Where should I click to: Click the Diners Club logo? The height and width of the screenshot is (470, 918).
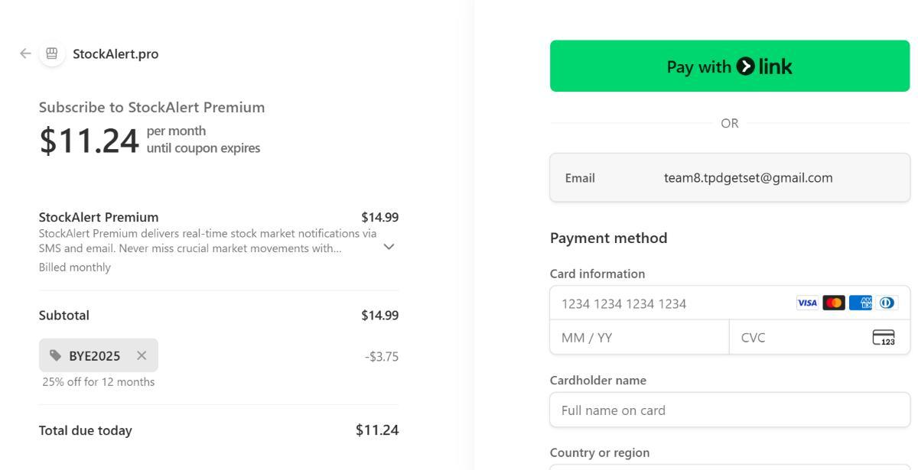click(887, 303)
